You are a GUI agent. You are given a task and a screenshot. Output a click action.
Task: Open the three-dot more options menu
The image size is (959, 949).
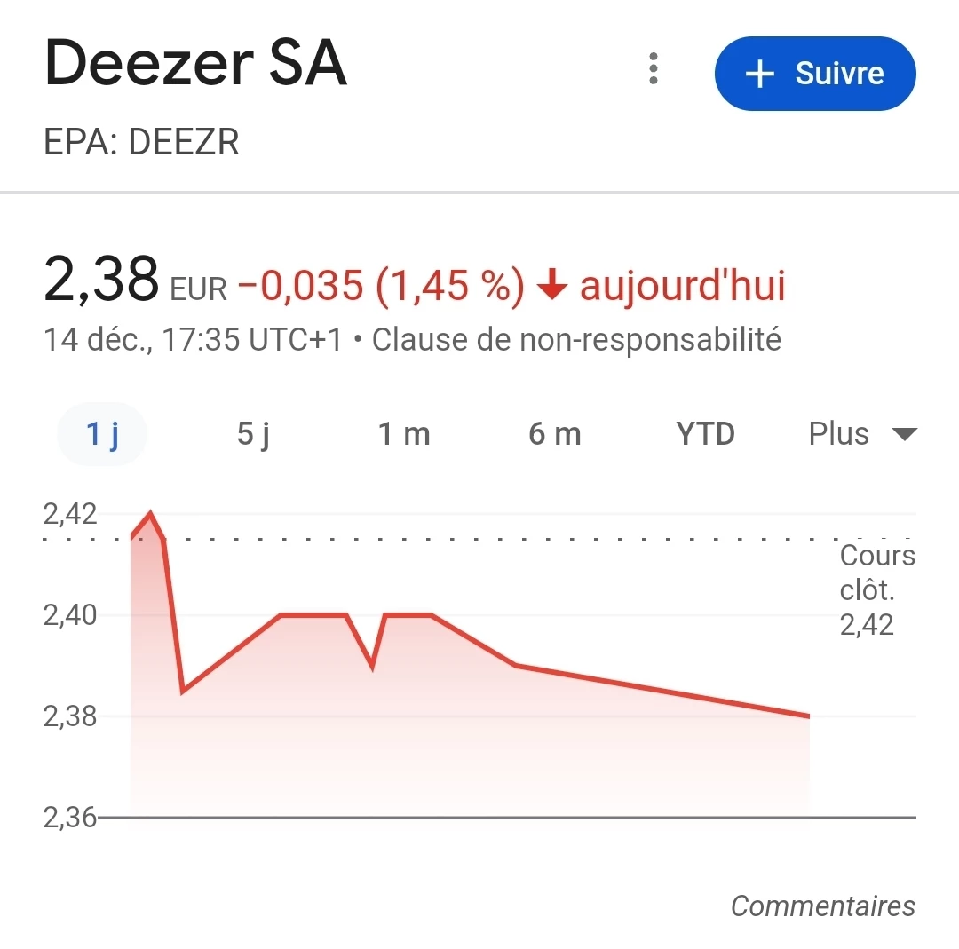(654, 69)
